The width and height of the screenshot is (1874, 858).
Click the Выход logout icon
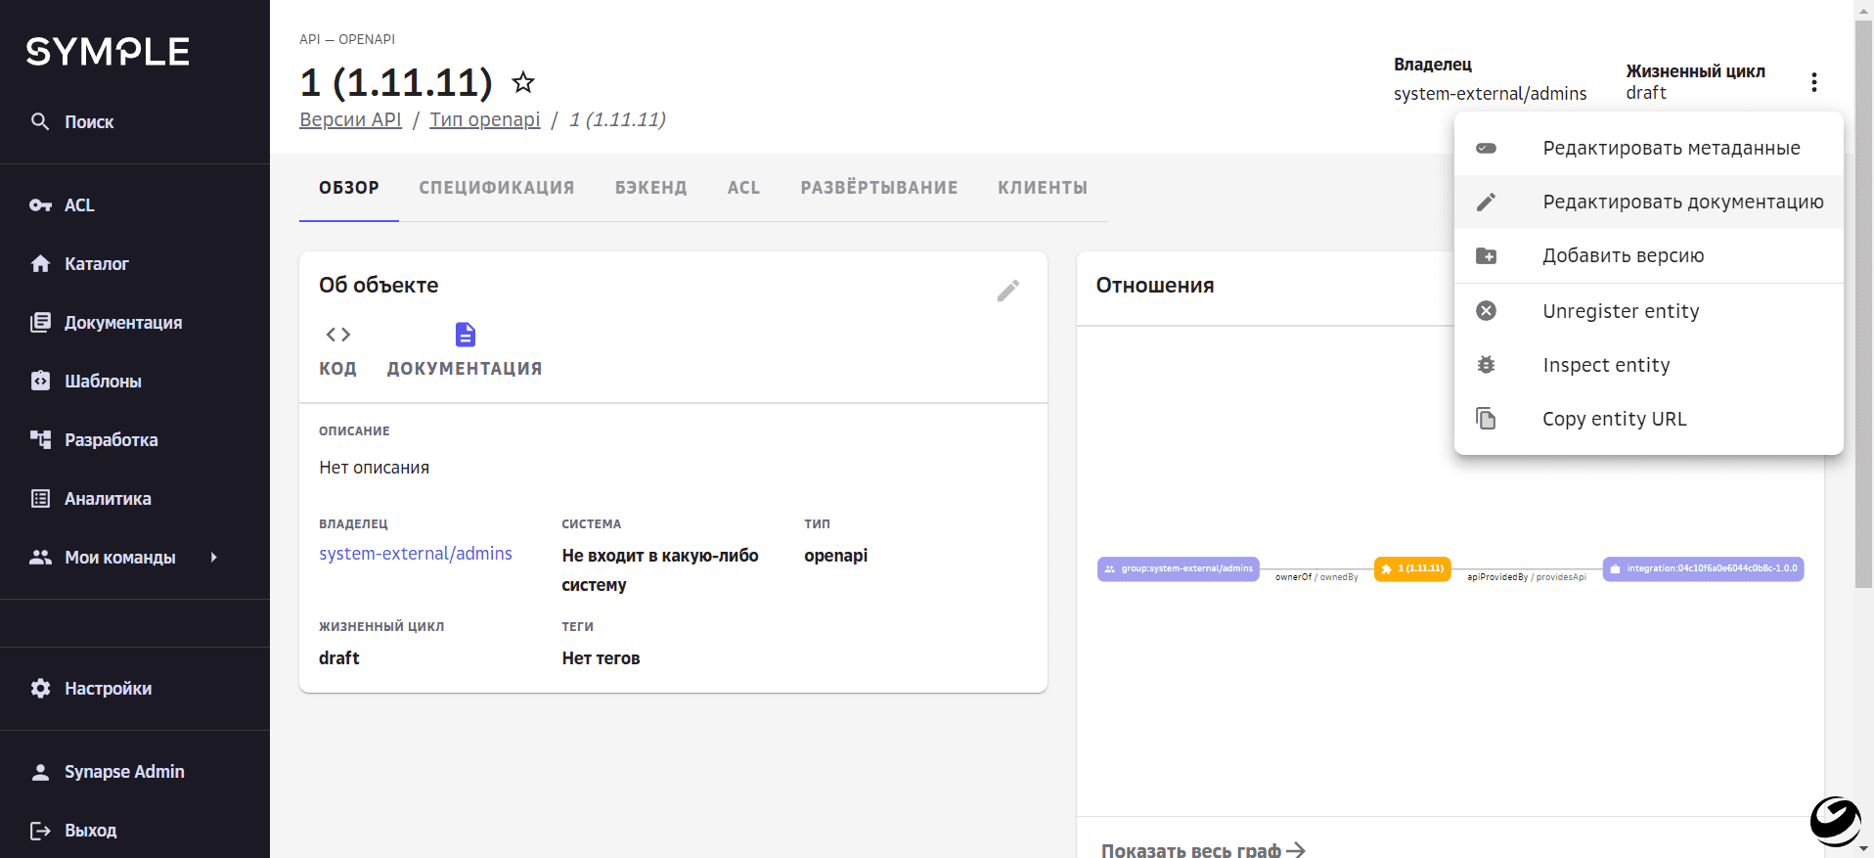tap(40, 831)
